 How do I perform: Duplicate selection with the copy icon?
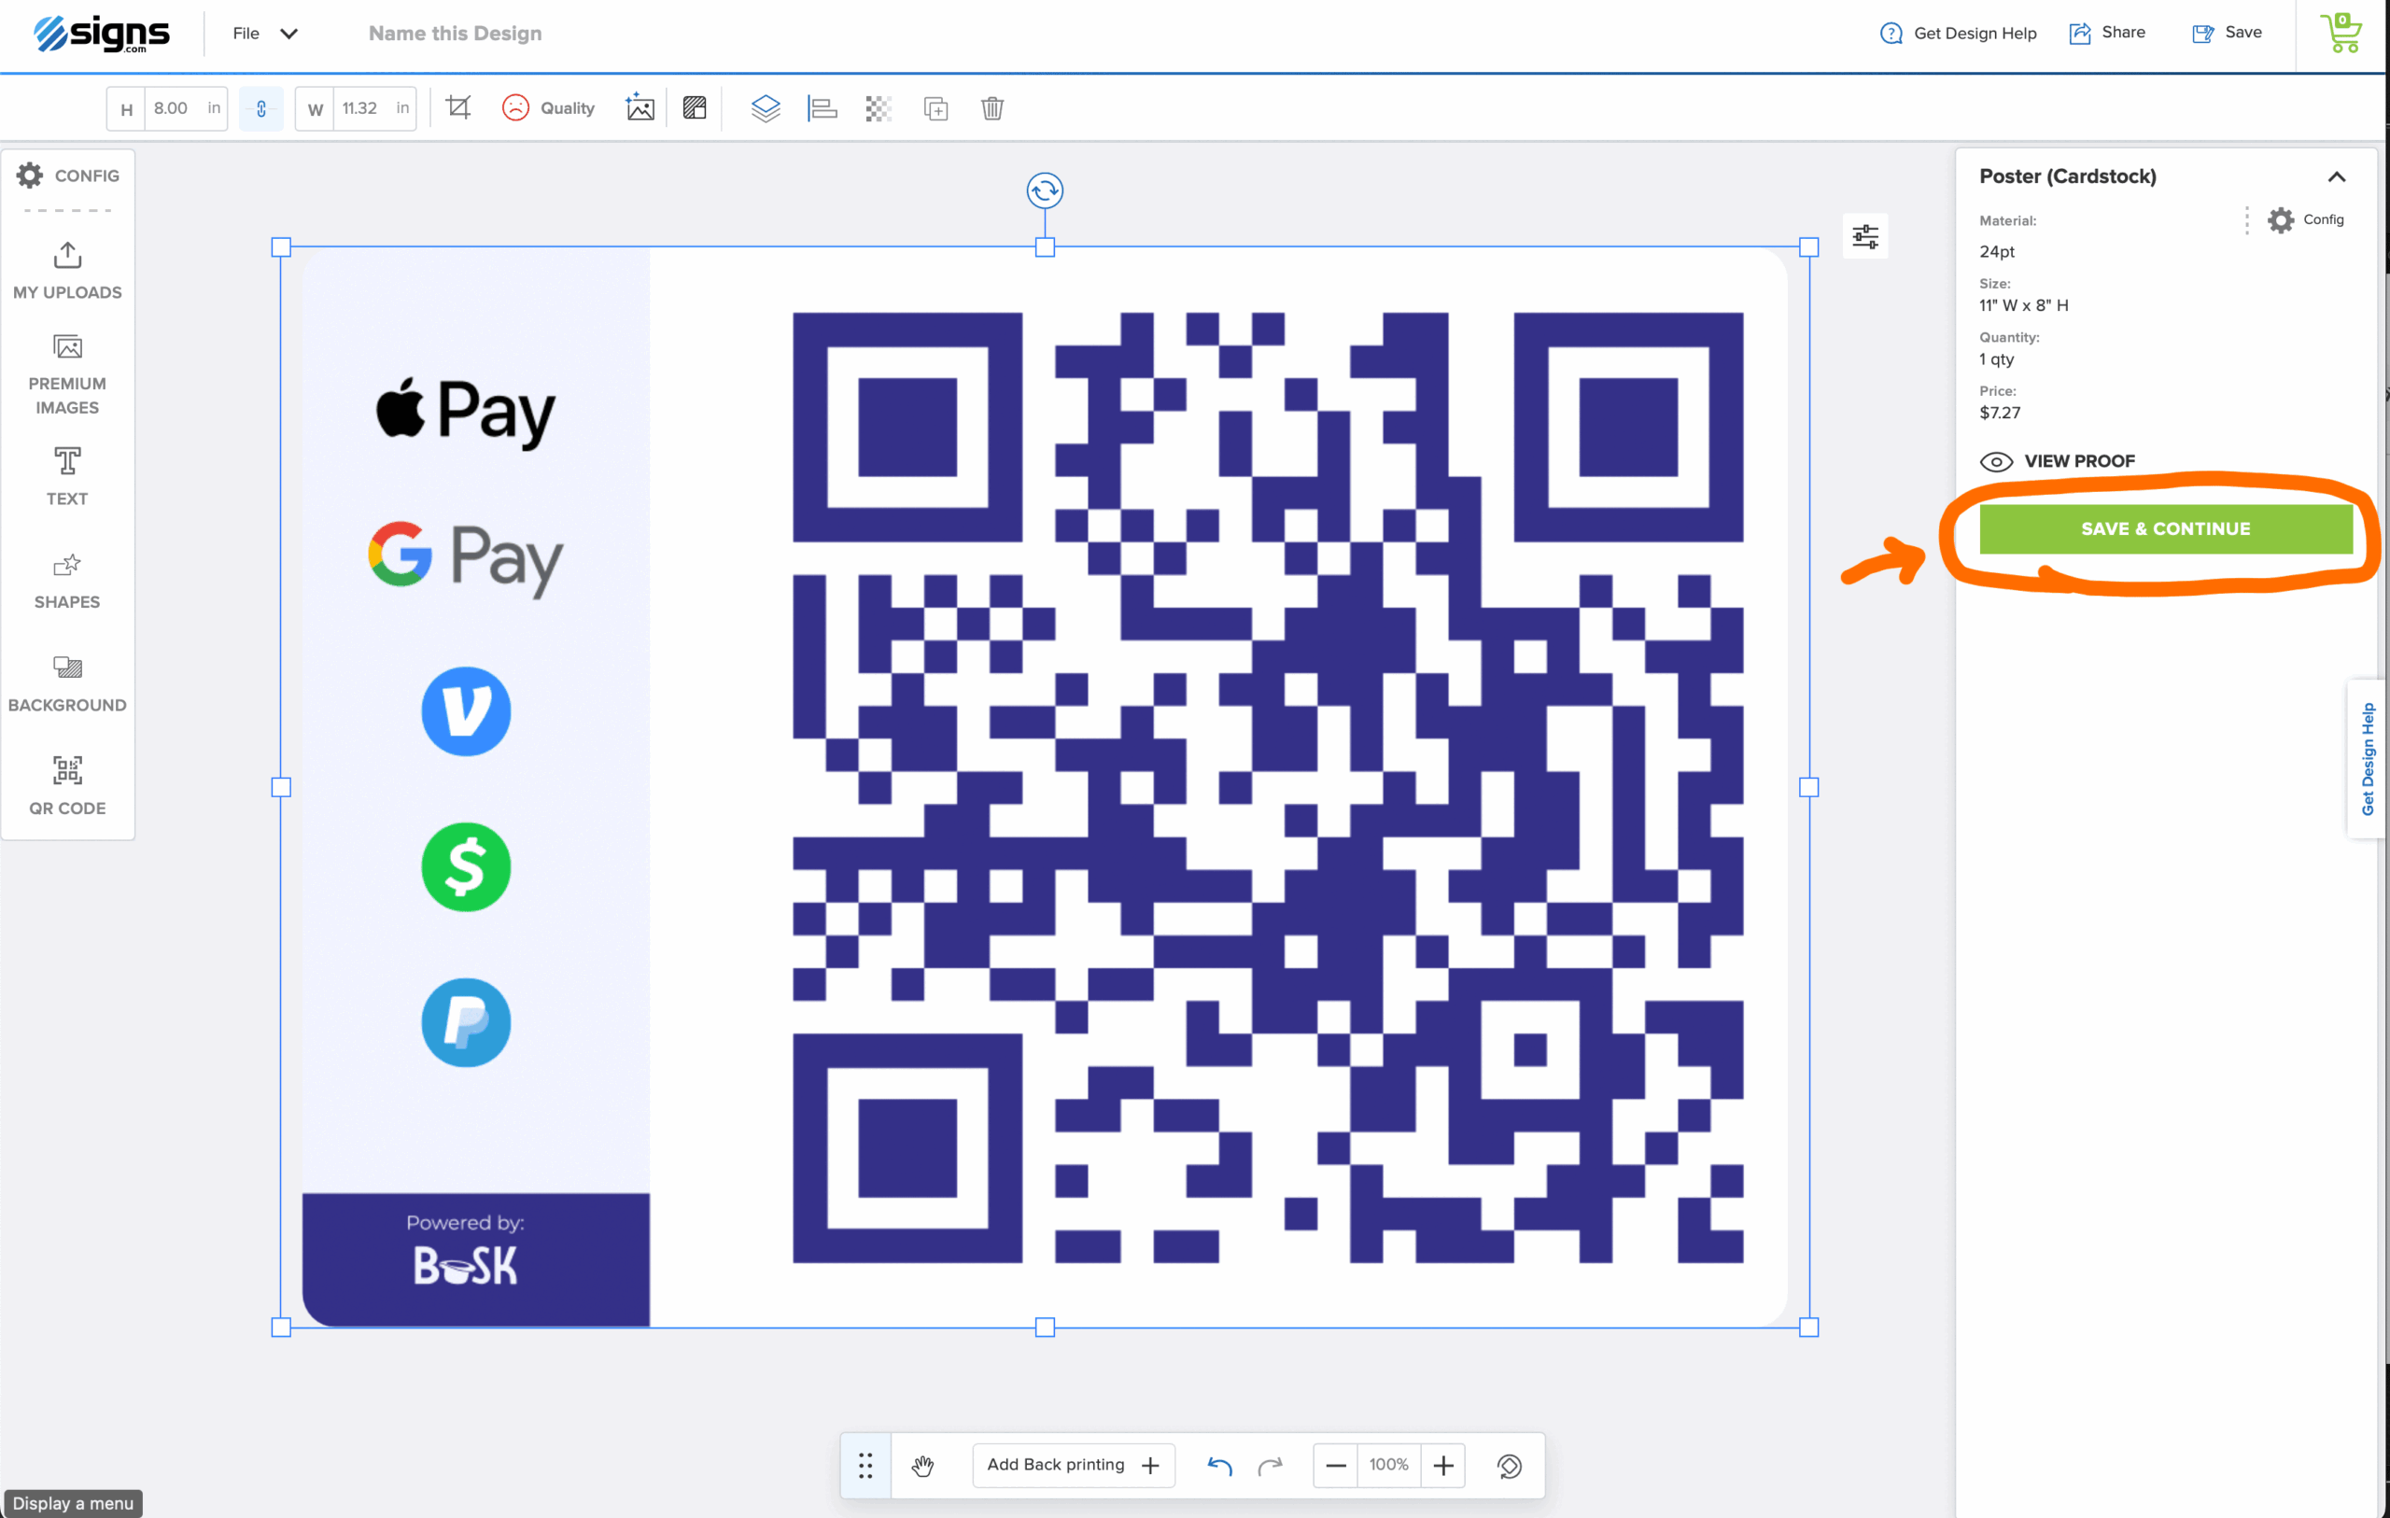(x=935, y=108)
